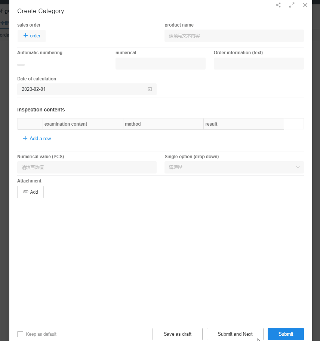Focus the Numerical value (PCS) field
Screen dimensions: 320x341
tap(87, 167)
